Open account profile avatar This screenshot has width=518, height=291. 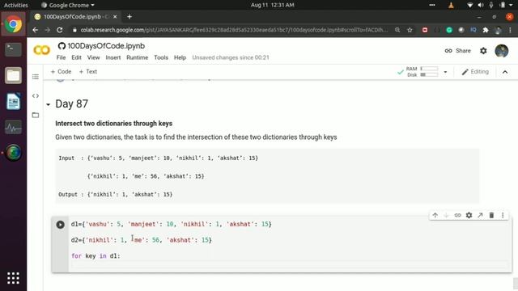502,51
